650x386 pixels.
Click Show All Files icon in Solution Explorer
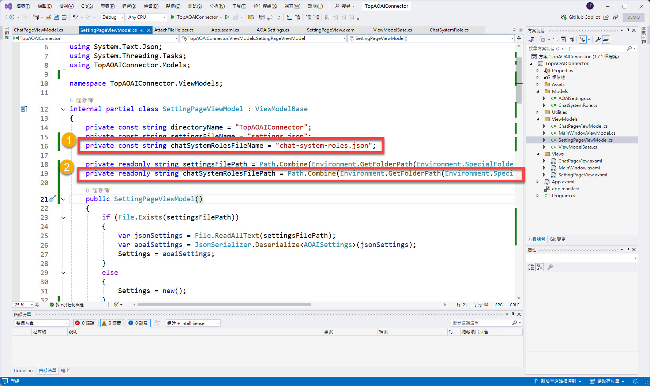point(571,40)
